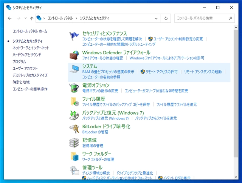The height and width of the screenshot is (183, 242).
Task: Select ハードウェアとサウンド in the sidebar
Action: pos(27,55)
